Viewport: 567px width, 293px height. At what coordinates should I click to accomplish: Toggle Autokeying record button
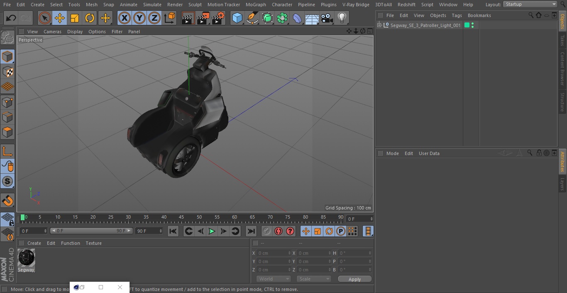pyautogui.click(x=279, y=231)
